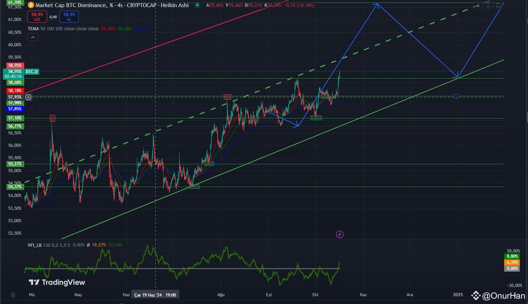Click the Bitcoin logo in the chart legend

tap(31, 5)
